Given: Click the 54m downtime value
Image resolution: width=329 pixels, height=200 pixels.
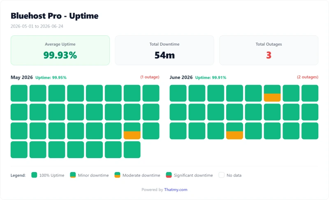Looking at the screenshot, I should click(164, 55).
